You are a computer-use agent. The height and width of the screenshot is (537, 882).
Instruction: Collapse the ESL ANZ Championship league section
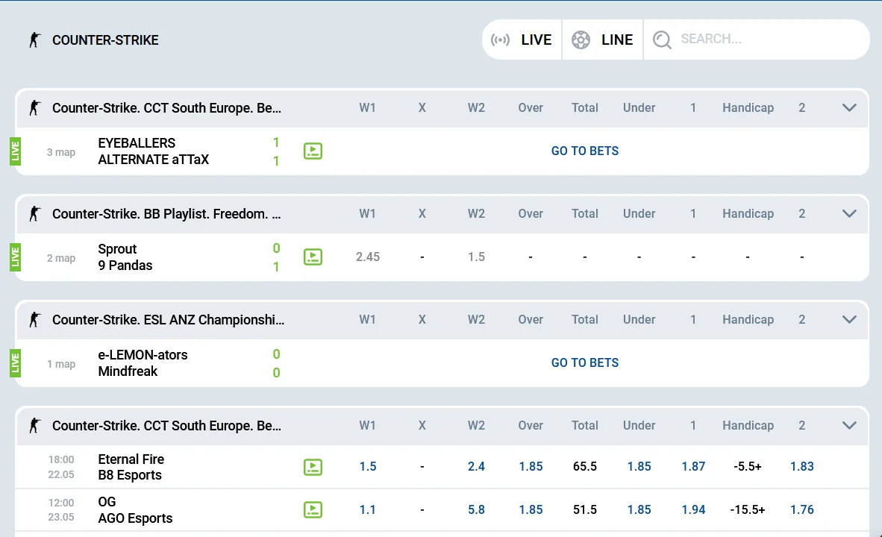(x=849, y=319)
